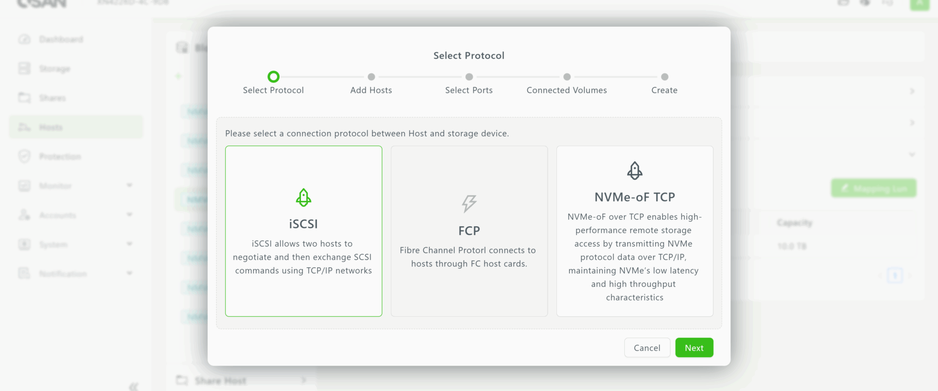Click the Connected Volumes step marker

coord(567,77)
